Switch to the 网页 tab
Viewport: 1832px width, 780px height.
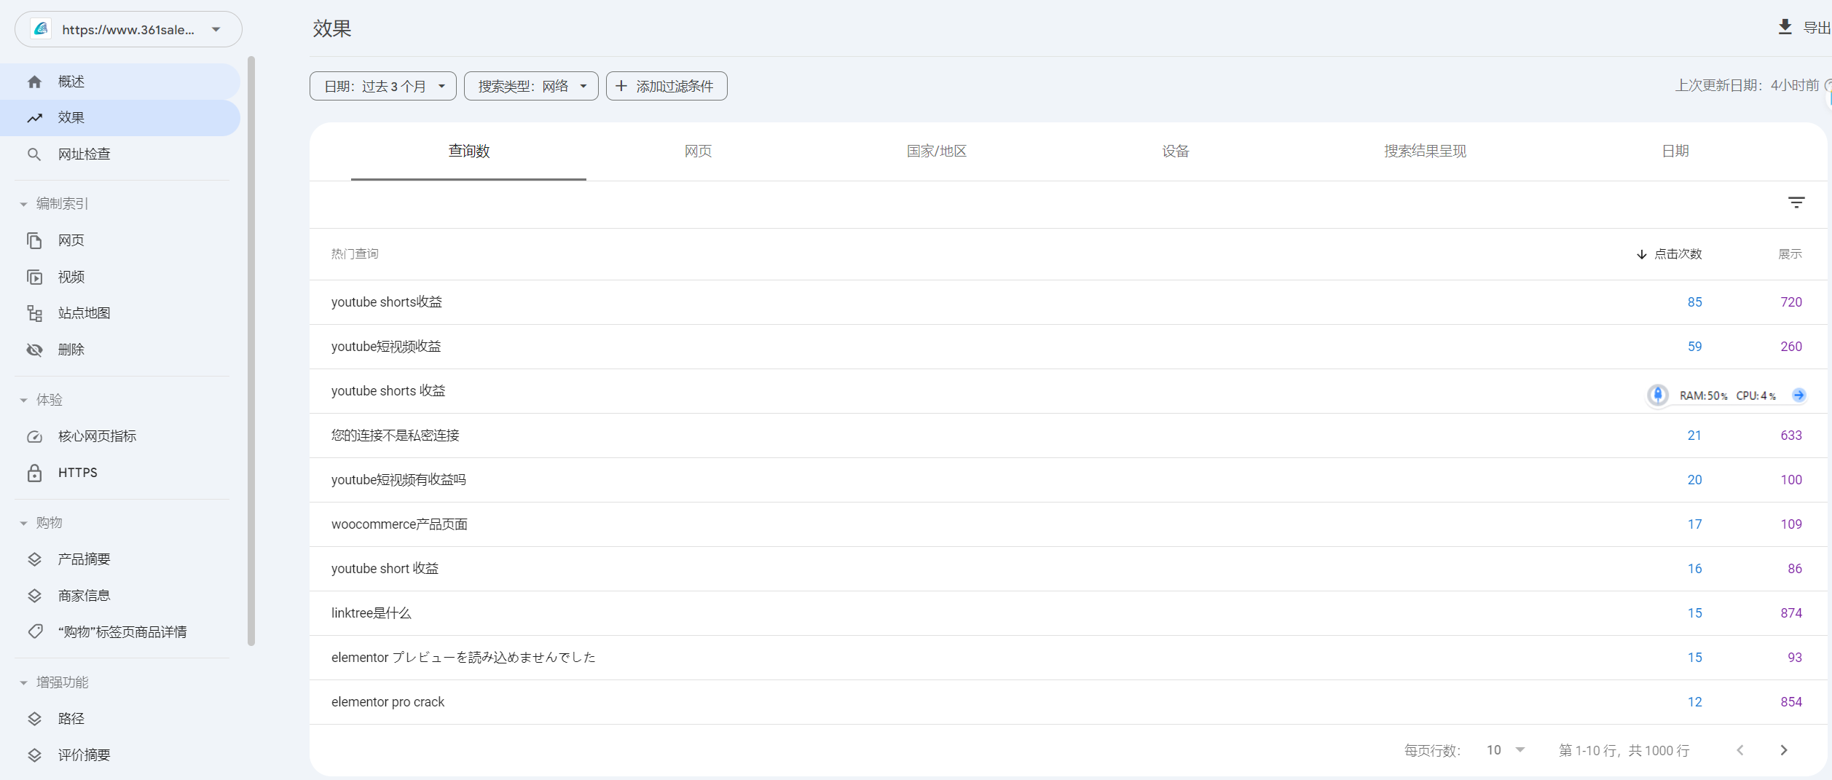tap(698, 151)
